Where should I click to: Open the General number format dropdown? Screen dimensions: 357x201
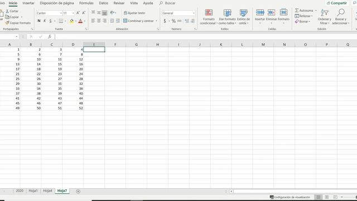[194, 13]
